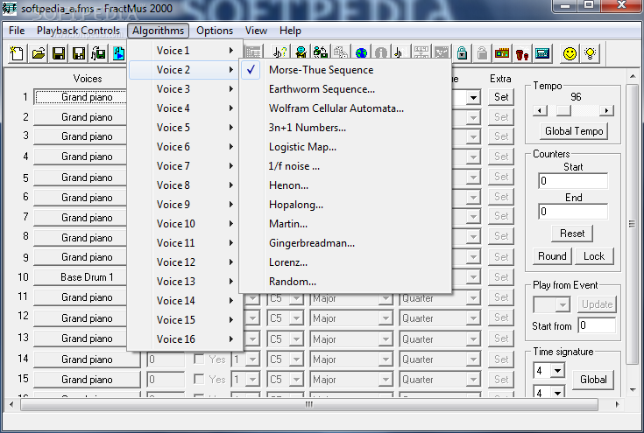Click the Counters End input field
Viewport: 644px width, 433px height.
click(x=573, y=212)
